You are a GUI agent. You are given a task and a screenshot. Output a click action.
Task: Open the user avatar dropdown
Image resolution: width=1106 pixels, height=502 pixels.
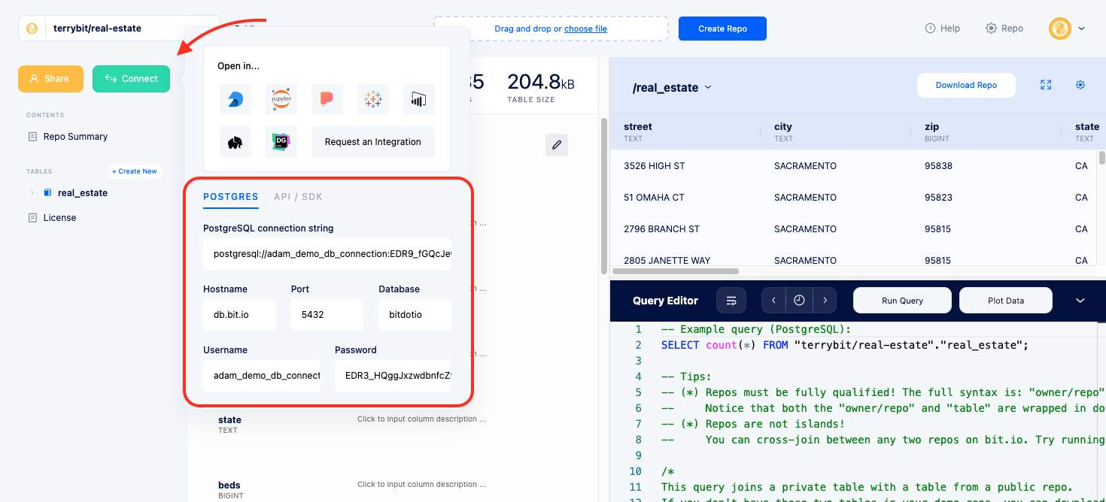tap(1067, 29)
